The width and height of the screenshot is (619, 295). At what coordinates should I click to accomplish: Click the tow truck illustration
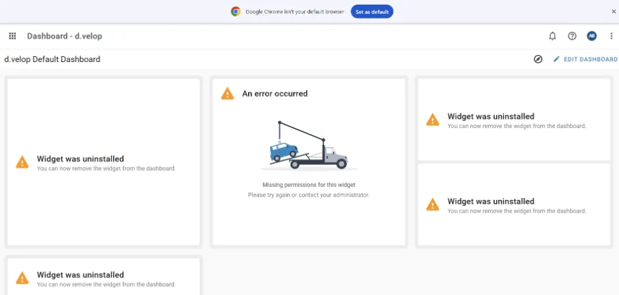coord(308,145)
